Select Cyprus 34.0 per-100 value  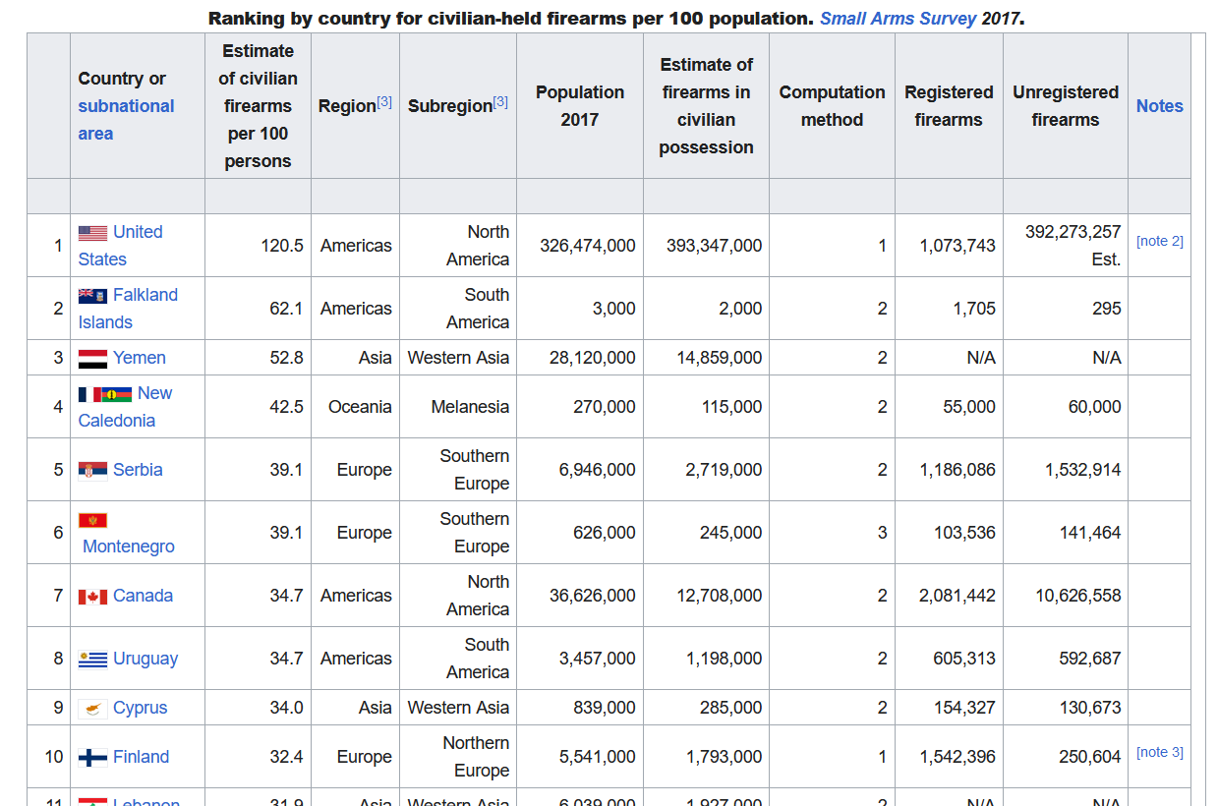coord(258,708)
